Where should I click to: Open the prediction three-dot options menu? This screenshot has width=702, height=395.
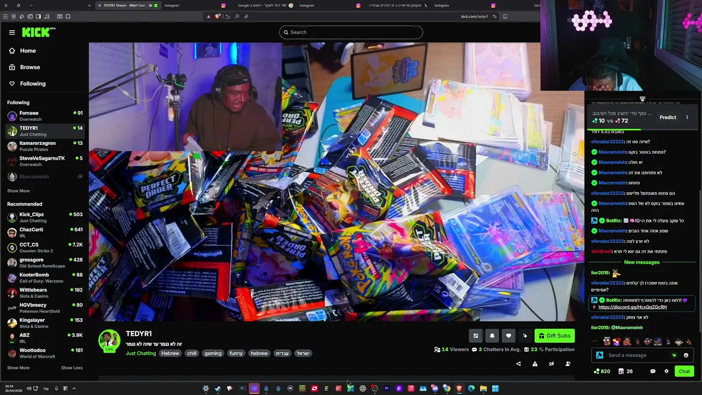point(687,117)
